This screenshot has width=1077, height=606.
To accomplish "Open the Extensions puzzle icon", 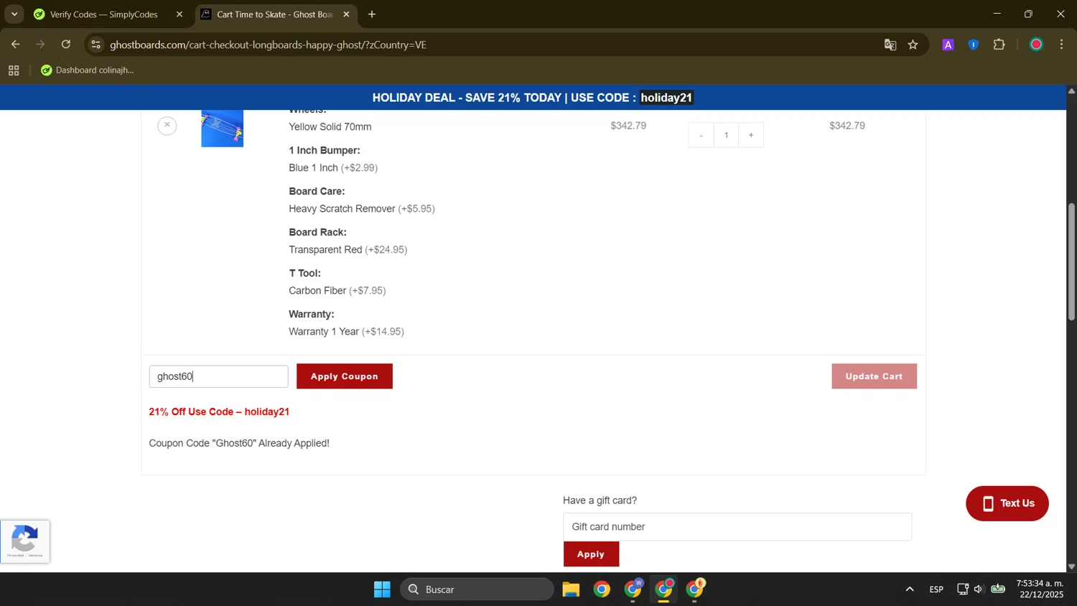I will tap(999, 45).
